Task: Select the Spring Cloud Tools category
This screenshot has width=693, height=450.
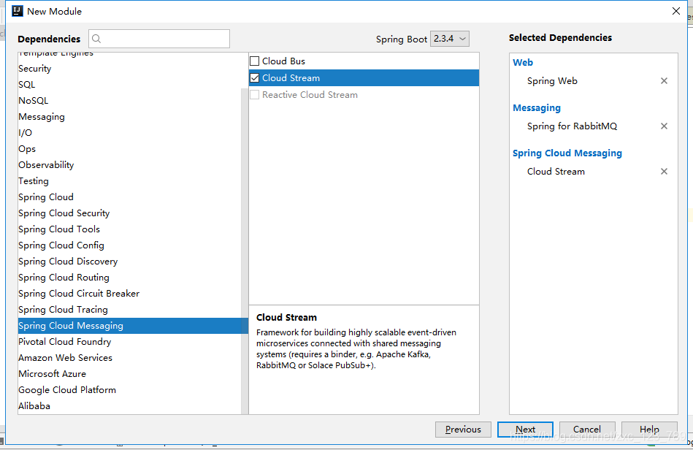Action: 130,229
